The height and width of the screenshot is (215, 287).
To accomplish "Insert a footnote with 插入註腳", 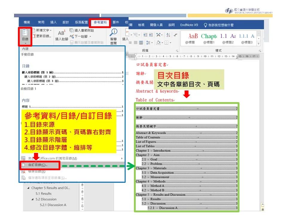I will coord(61,34).
